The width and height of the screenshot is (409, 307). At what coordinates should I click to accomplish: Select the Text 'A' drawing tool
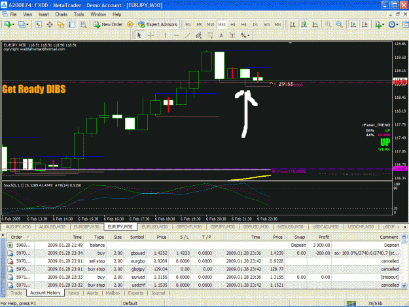[221, 35]
